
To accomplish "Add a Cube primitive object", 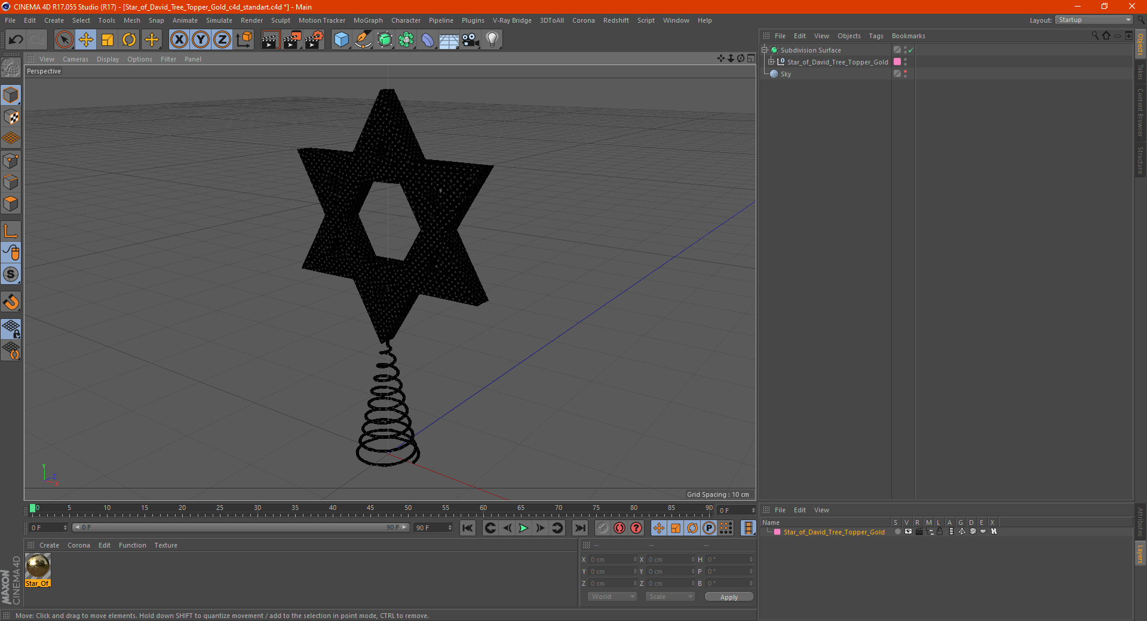I will click(x=341, y=40).
